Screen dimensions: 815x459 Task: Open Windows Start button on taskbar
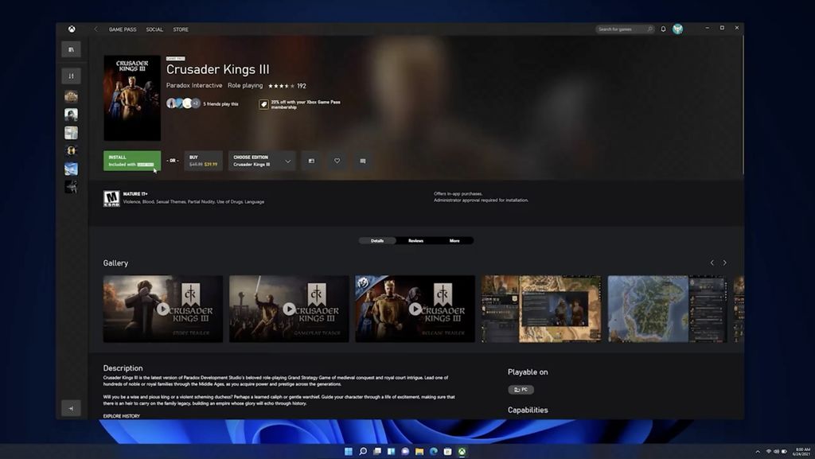coord(348,451)
